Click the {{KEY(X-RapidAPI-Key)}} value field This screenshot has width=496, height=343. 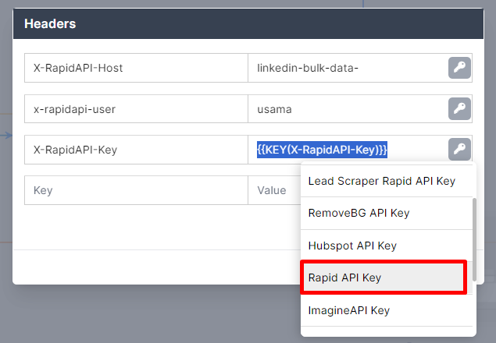348,150
